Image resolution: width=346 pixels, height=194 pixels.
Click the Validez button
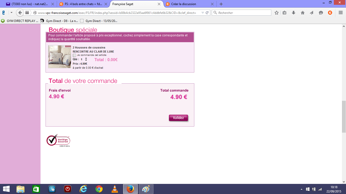[178, 118]
